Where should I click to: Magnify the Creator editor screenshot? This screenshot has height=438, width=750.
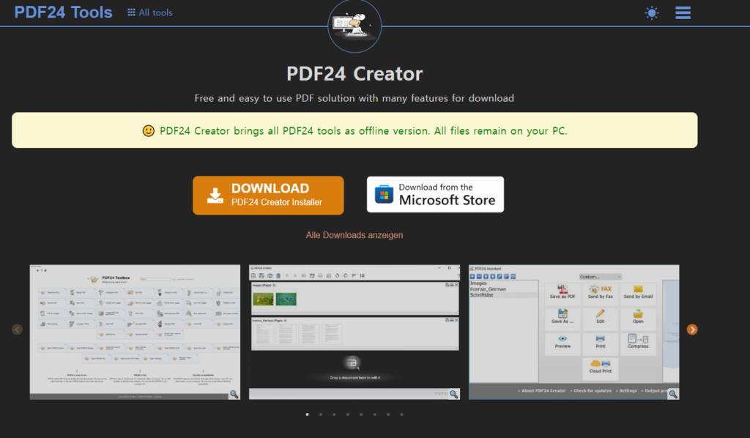tap(453, 394)
